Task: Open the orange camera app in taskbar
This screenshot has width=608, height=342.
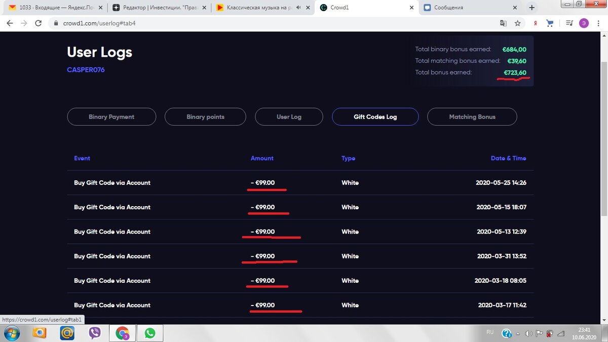Action: pyautogui.click(x=39, y=333)
